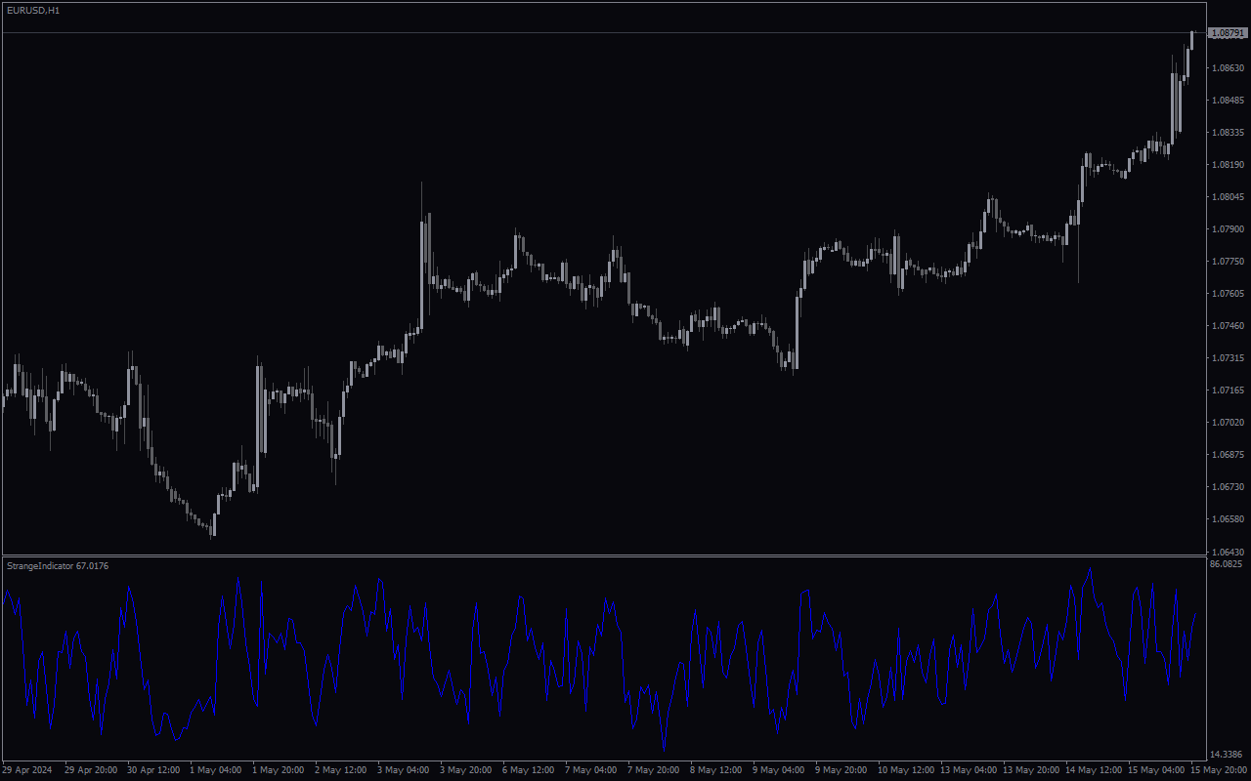1251x781 pixels.
Task: Click the 1.07750 price axis label
Action: click(1228, 262)
